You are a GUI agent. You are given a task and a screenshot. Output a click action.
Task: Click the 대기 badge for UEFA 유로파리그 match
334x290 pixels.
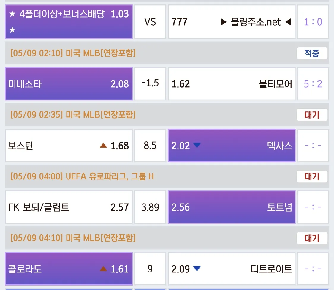pyautogui.click(x=312, y=176)
